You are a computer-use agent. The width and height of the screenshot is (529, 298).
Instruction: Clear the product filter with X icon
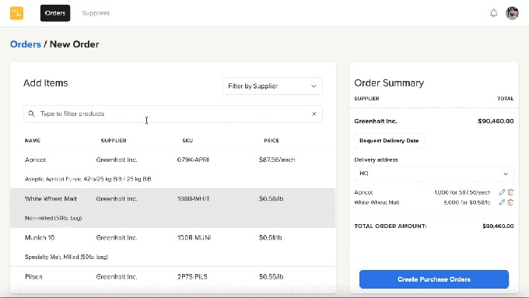tap(314, 114)
